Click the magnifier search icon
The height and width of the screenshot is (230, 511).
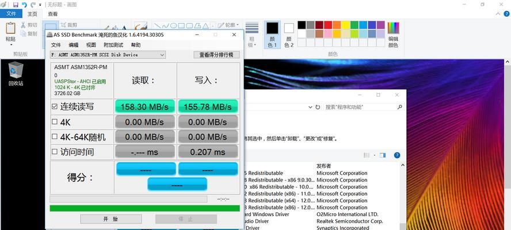coord(399,107)
